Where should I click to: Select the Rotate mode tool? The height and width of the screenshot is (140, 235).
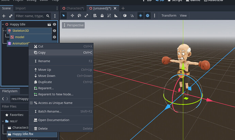[x=79, y=16]
